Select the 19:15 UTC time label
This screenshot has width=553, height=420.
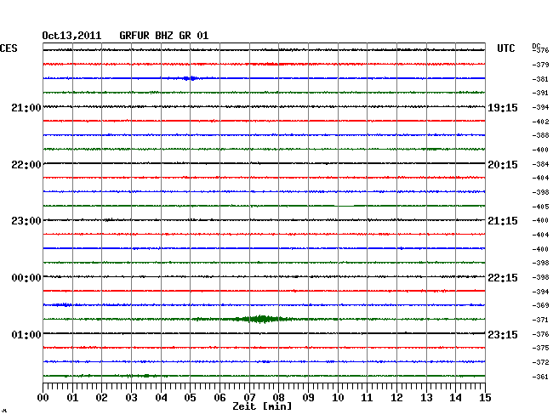click(503, 108)
